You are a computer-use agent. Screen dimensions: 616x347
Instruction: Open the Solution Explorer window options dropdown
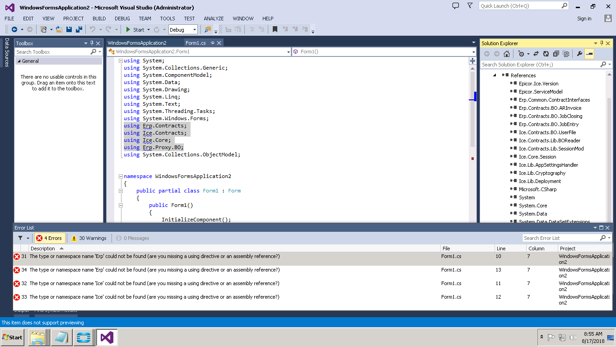tap(596, 43)
